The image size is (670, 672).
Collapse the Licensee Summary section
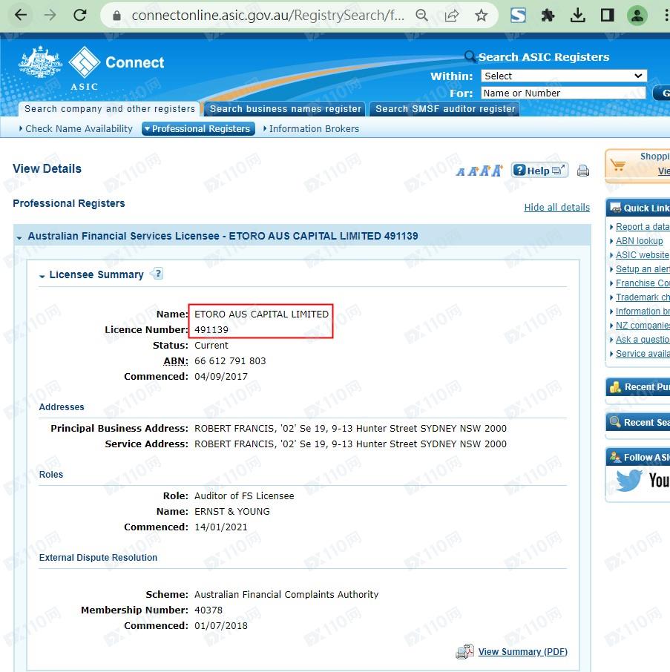[42, 276]
